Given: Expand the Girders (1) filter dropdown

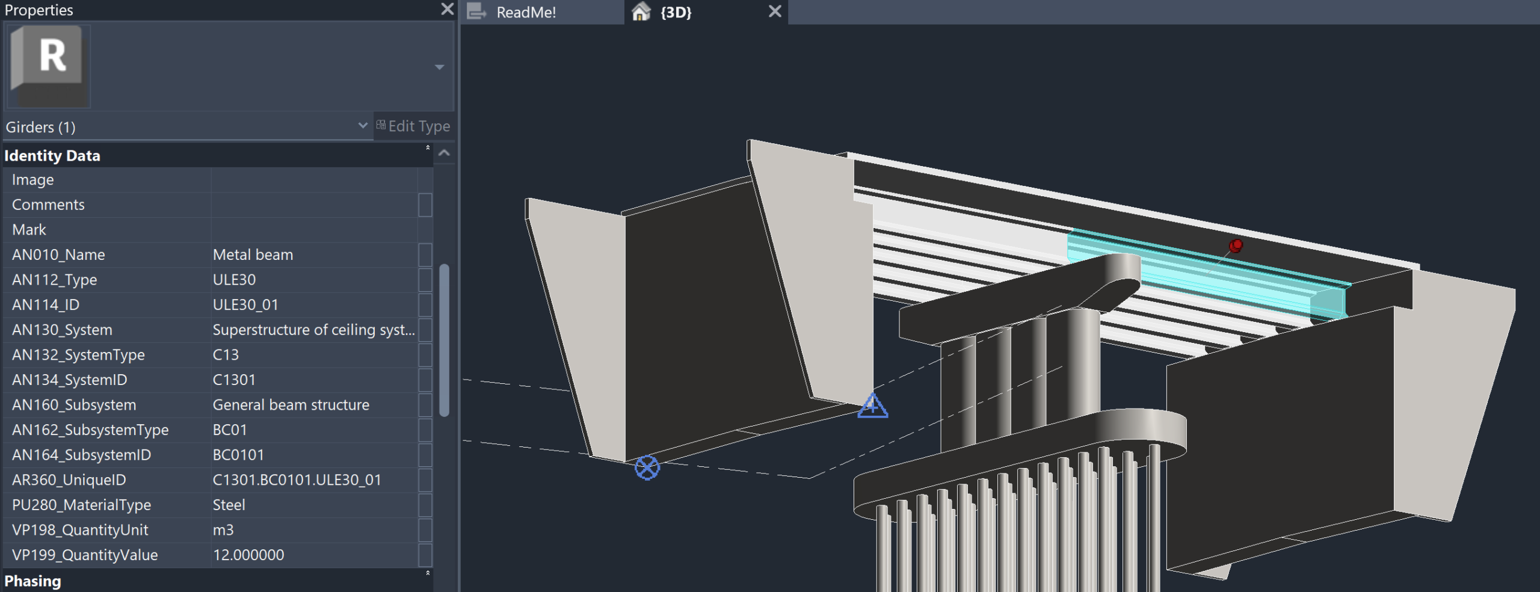Looking at the screenshot, I should point(362,126).
